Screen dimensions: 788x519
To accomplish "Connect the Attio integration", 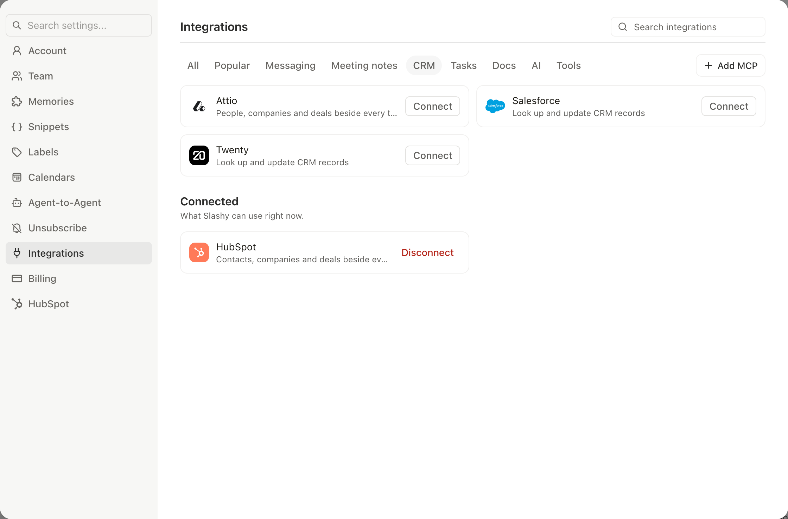I will click(433, 106).
